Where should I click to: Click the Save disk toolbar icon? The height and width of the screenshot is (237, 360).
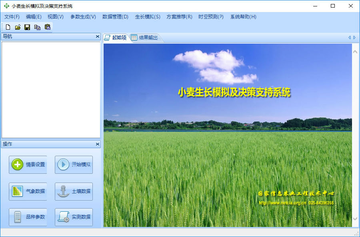[27, 27]
